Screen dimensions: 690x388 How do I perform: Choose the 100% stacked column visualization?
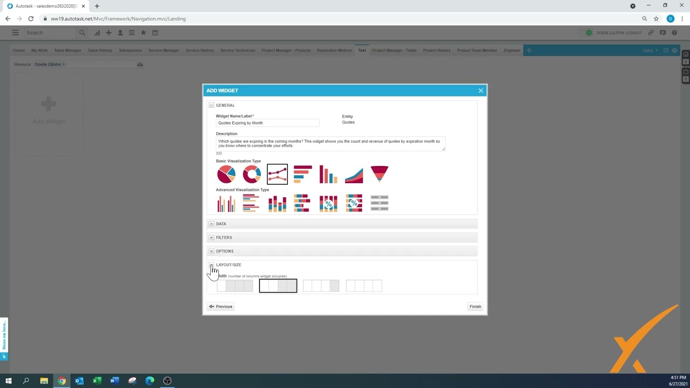tap(328, 203)
